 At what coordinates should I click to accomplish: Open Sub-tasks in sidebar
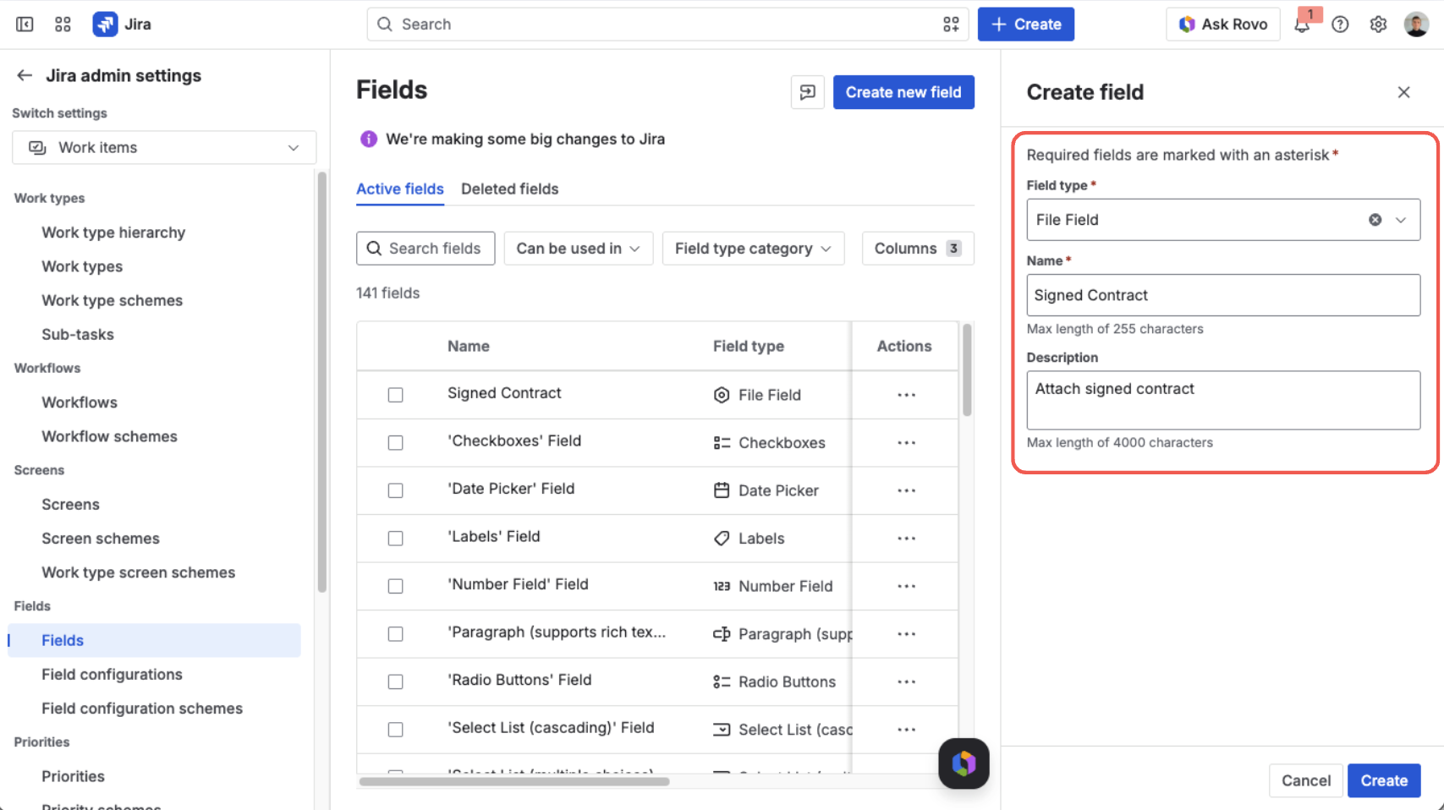point(78,334)
